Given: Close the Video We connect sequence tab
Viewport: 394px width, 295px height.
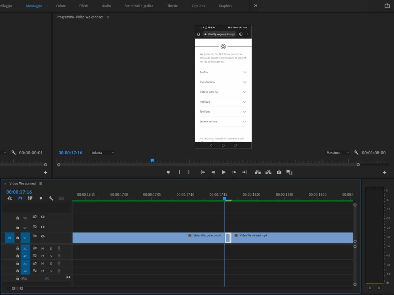Looking at the screenshot, I should coord(5,184).
